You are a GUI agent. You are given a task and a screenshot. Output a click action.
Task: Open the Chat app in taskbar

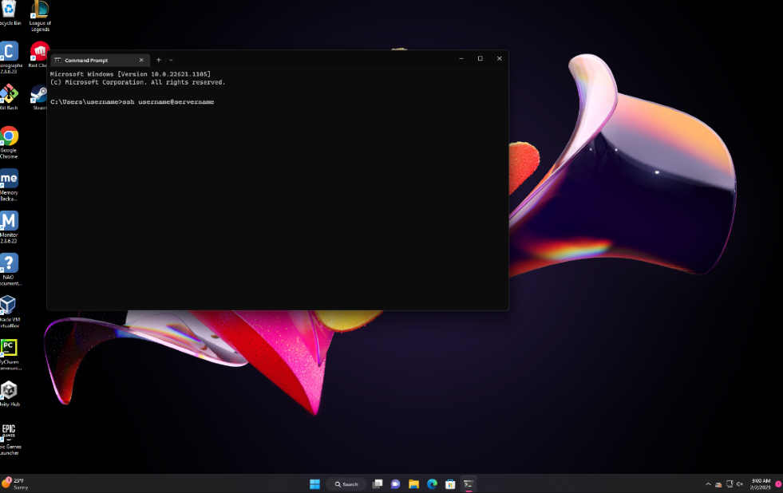[396, 484]
